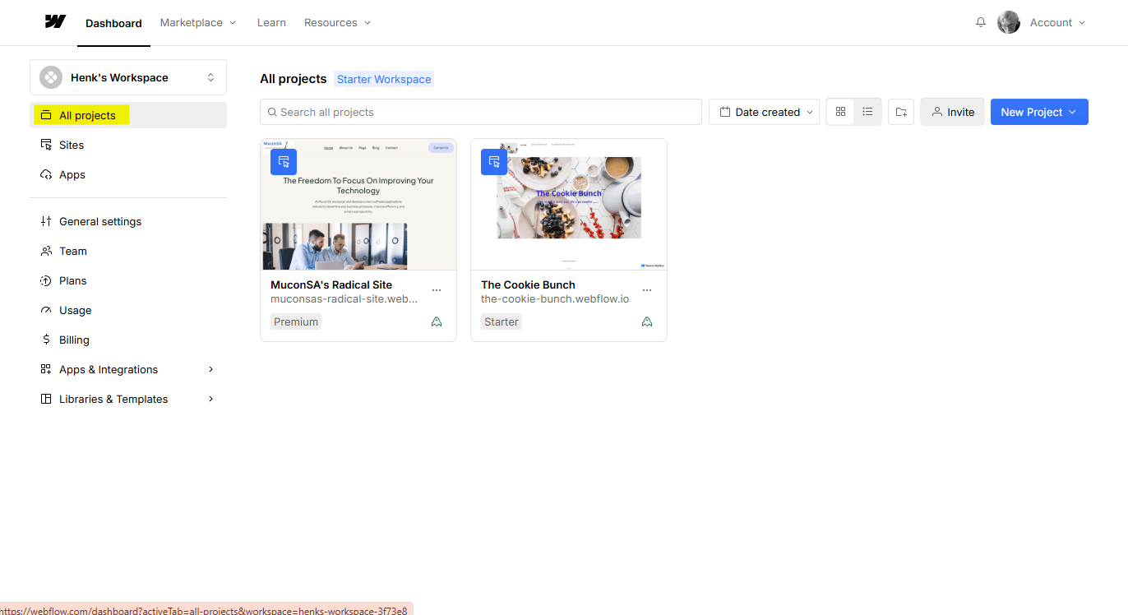
Task: Click the Plans sidebar icon
Action: [46, 280]
